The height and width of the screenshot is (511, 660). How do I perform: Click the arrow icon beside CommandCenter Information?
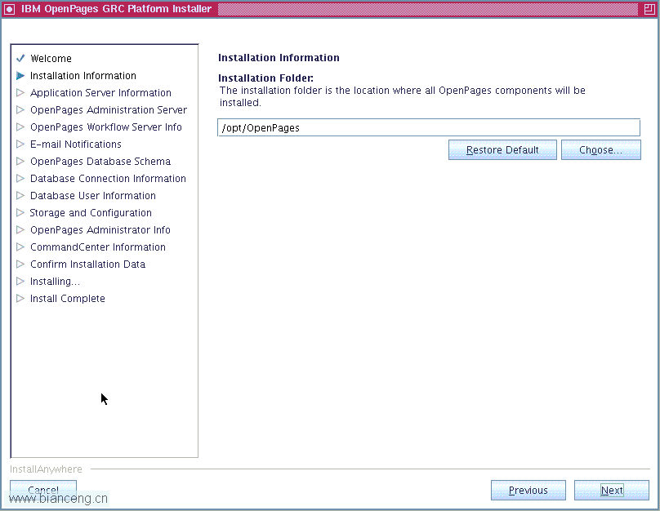[20, 247]
